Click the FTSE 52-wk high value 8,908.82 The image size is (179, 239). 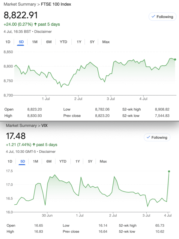tap(162, 109)
